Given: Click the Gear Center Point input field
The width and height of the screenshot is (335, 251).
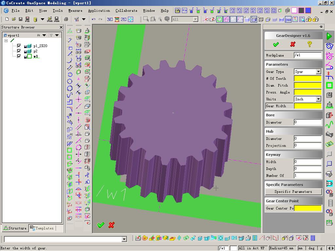Looking at the screenshot, I should [308, 208].
